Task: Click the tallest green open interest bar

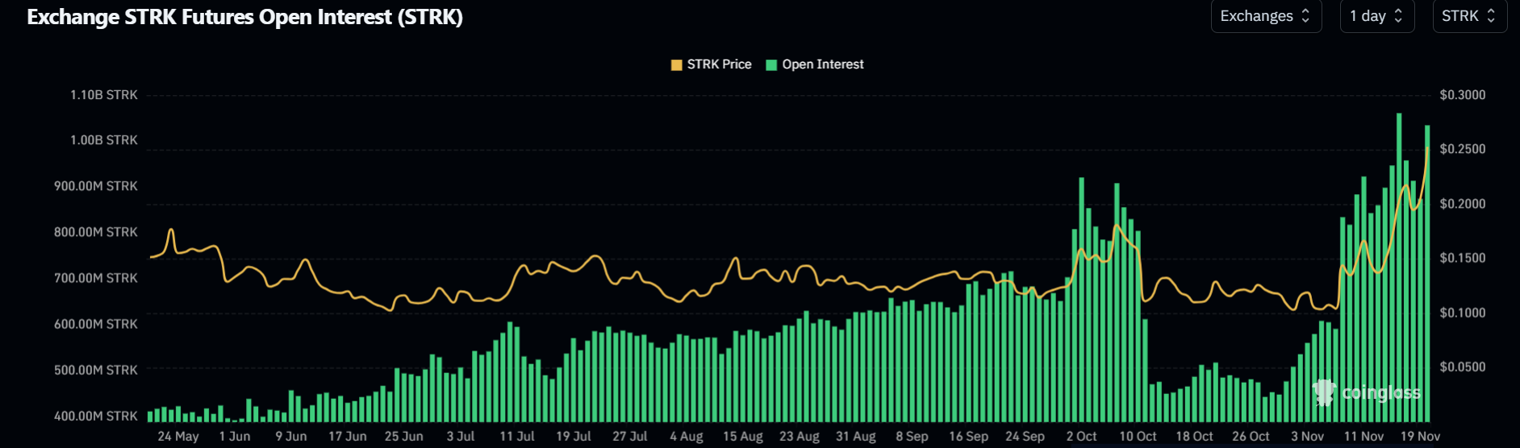Action: (x=1399, y=266)
